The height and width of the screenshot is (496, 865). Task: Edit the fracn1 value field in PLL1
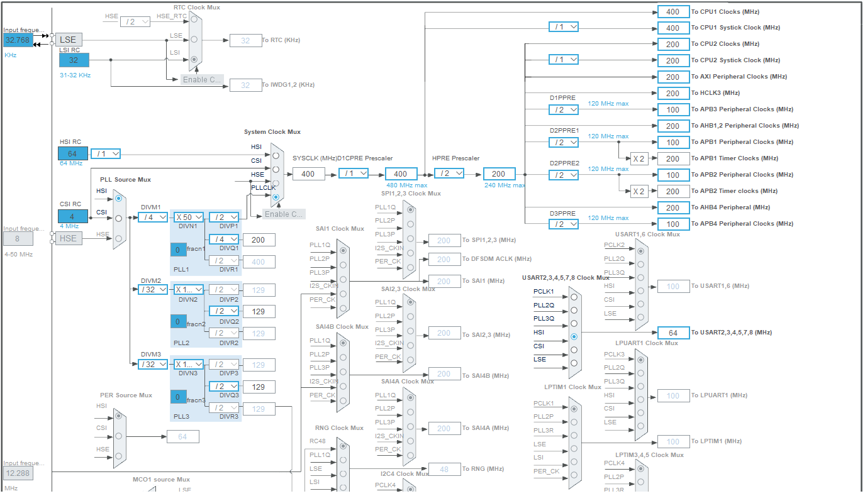pyautogui.click(x=177, y=250)
